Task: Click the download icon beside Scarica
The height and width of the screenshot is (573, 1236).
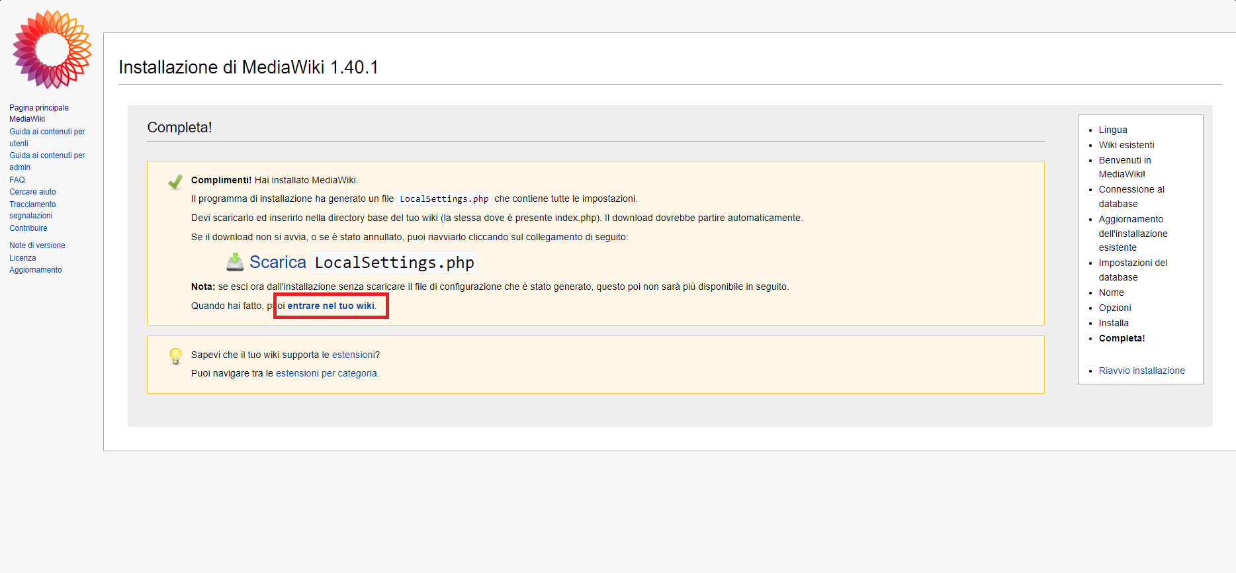Action: pos(235,262)
